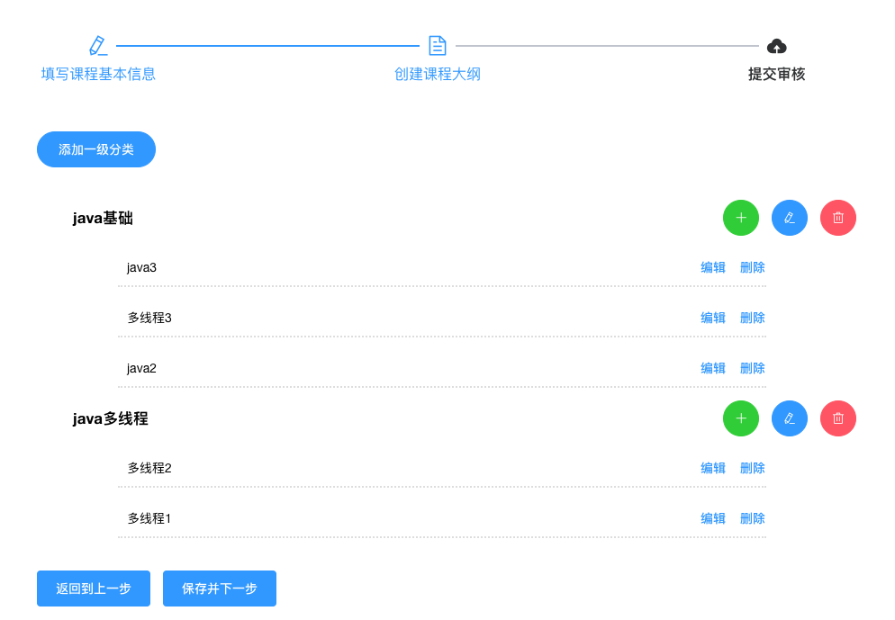Screen dimensions: 895x620
Task: Edit the java2 item via 编辑
Action: tap(713, 368)
